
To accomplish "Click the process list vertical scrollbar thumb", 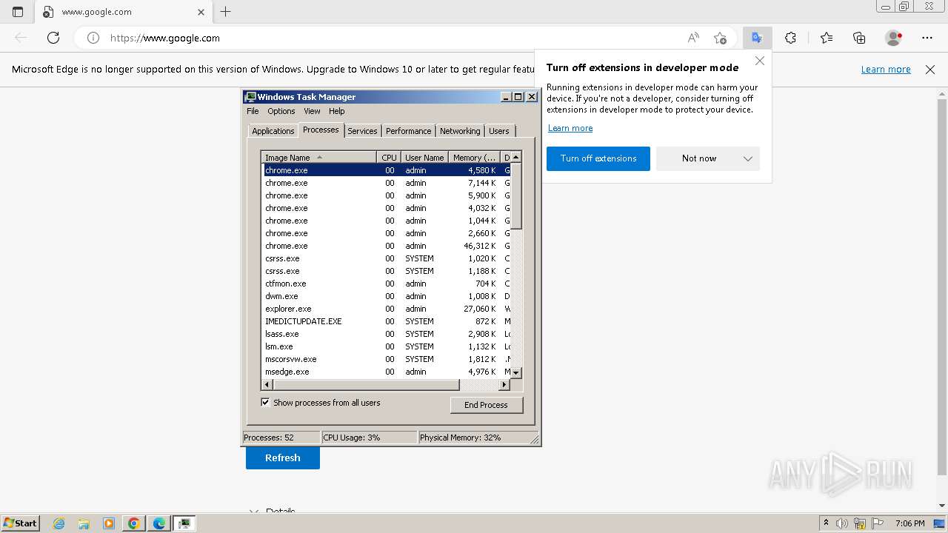I will coord(517,196).
